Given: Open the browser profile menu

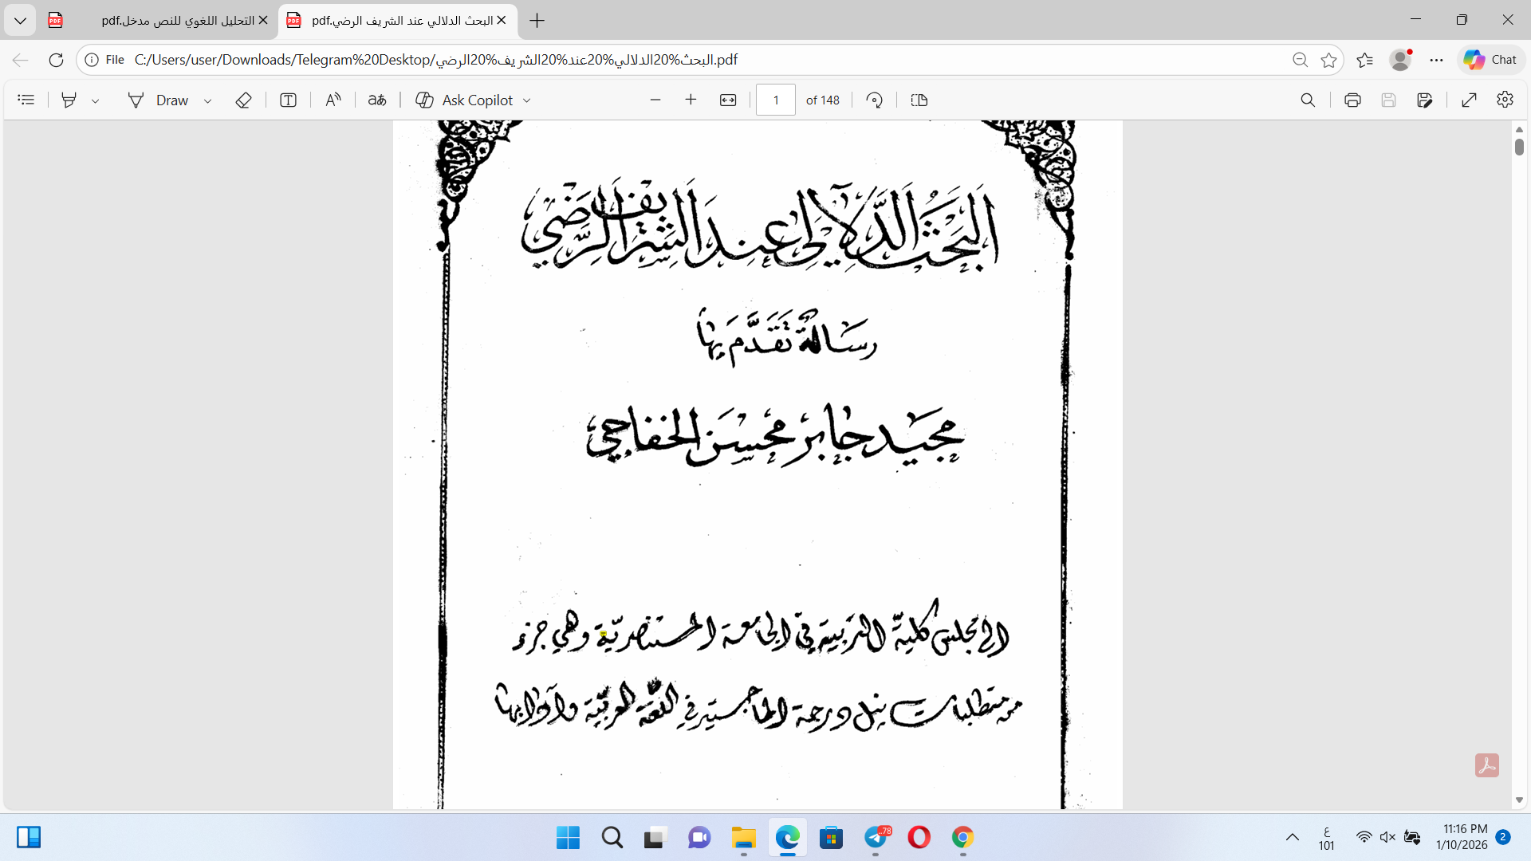Looking at the screenshot, I should coord(1401,60).
